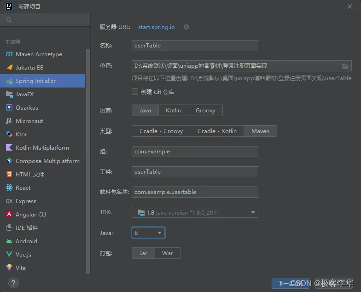
Task: Click the HTML5 file icon
Action: [x=9, y=174]
